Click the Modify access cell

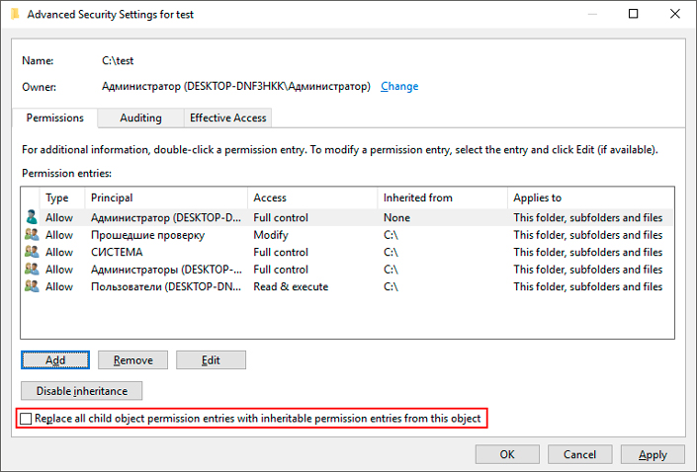point(271,235)
